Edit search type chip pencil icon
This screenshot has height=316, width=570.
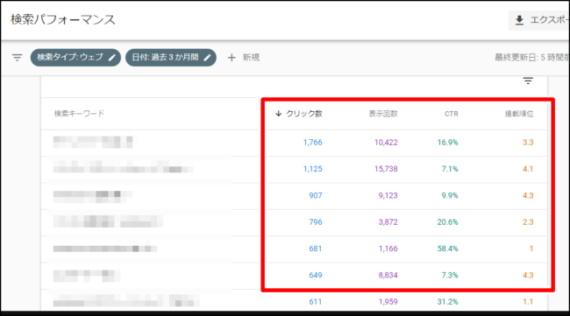click(112, 57)
